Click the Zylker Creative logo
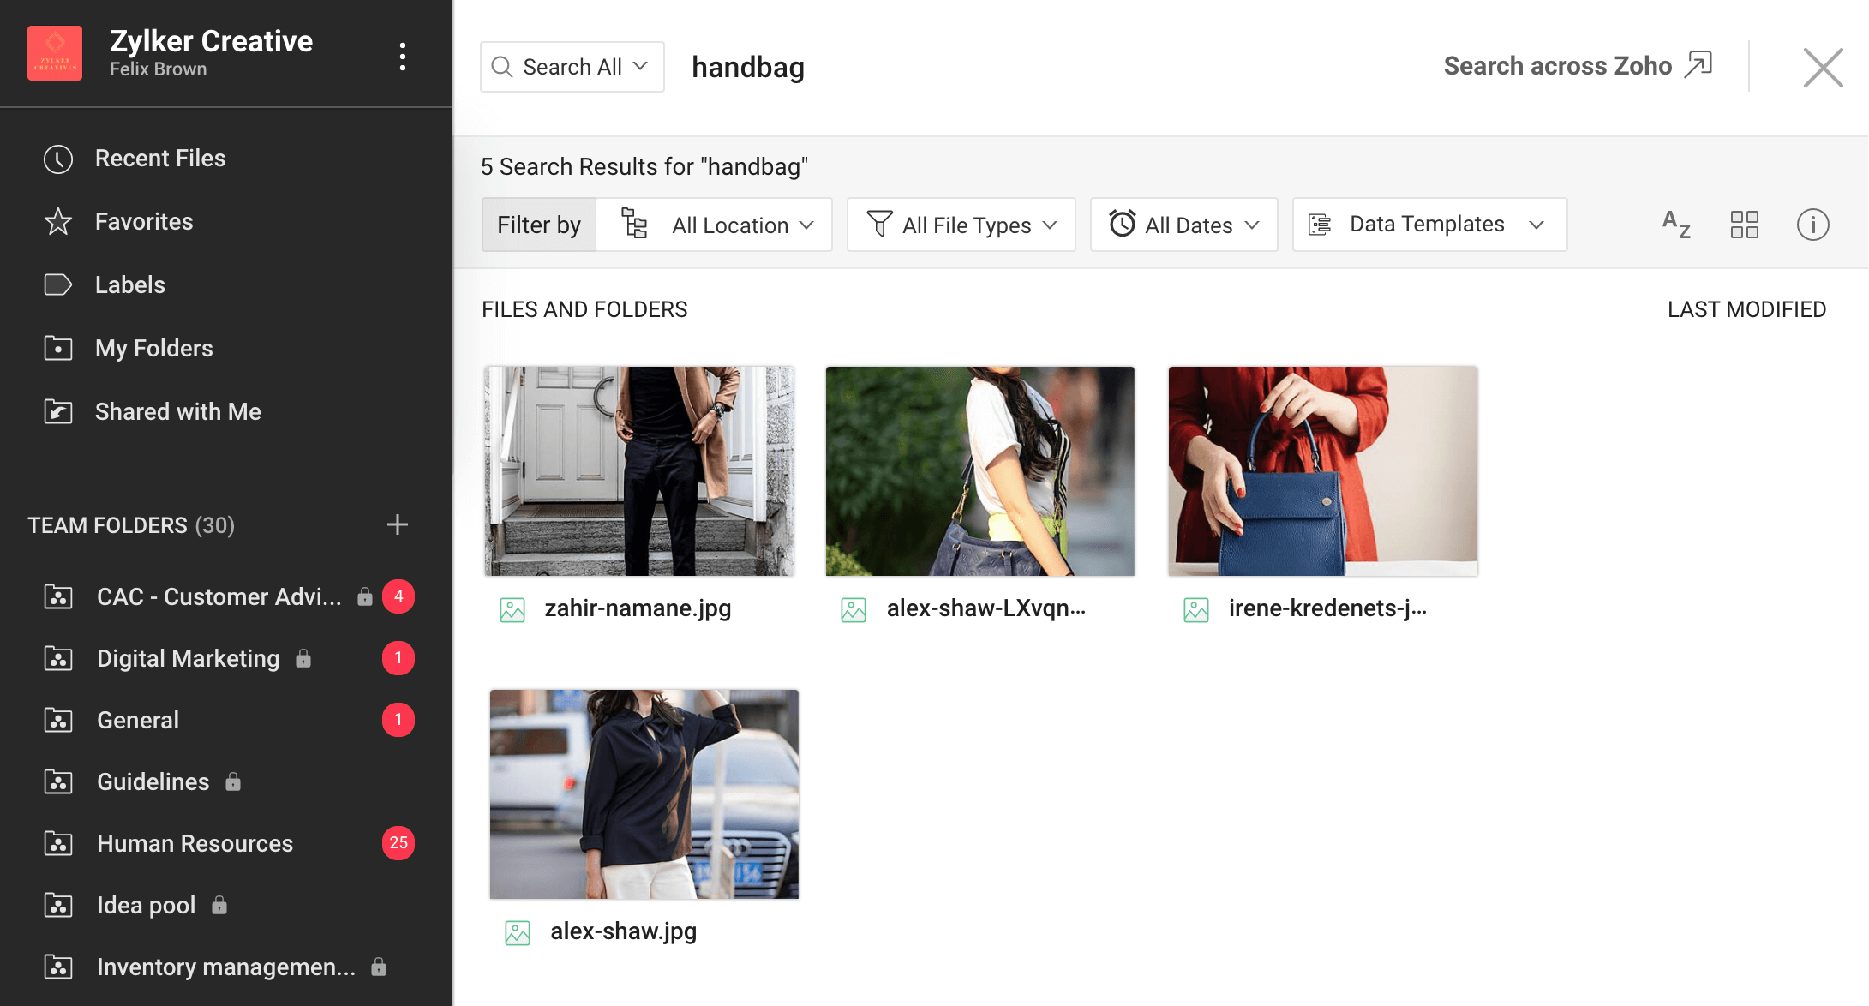The width and height of the screenshot is (1869, 1006). click(x=55, y=53)
